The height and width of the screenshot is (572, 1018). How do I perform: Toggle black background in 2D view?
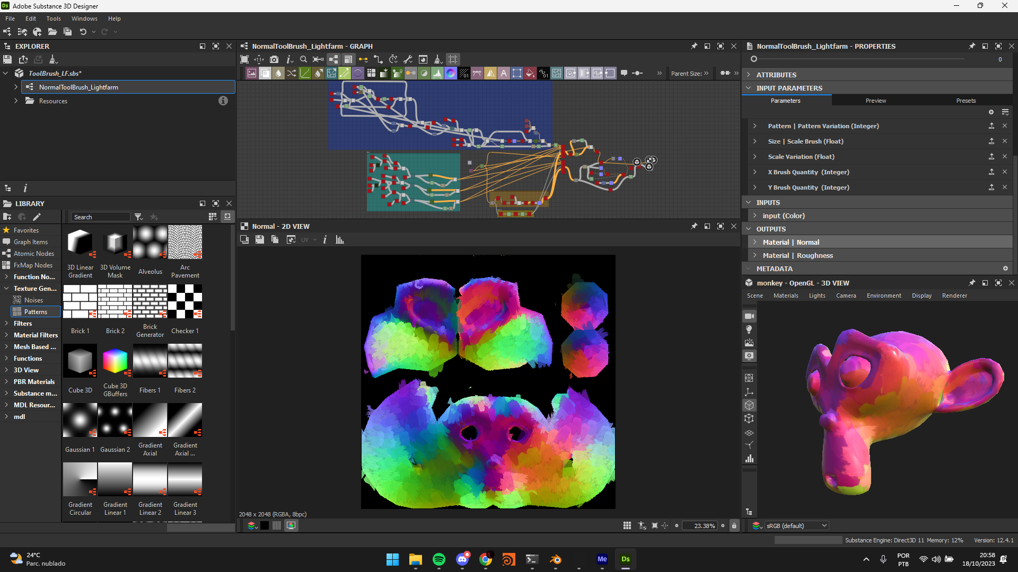click(265, 525)
